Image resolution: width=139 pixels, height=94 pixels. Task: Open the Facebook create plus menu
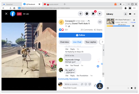(80, 14)
